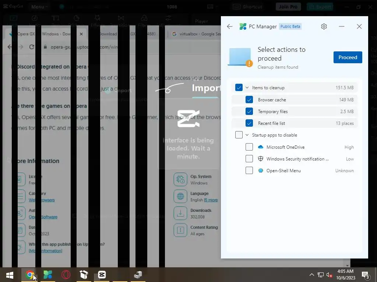
Task: Click the Public Beta badge
Action: [x=290, y=26]
